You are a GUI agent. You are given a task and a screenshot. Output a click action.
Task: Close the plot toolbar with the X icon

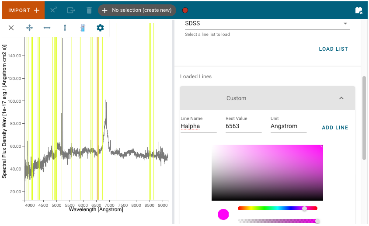[11, 28]
